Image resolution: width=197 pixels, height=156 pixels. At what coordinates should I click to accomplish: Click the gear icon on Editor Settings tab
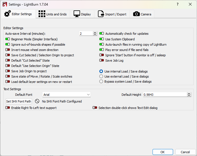pyautogui.click(x=7, y=14)
